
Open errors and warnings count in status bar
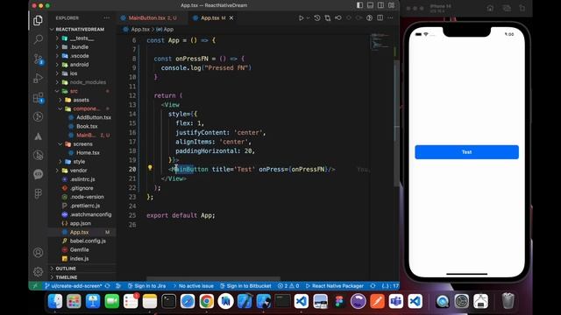click(288, 286)
